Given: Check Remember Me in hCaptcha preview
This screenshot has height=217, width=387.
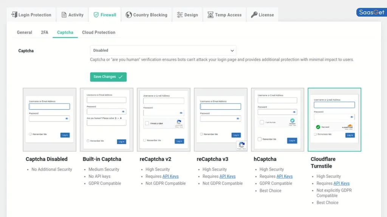Looking at the screenshot, I should pyautogui.click(x=260, y=139).
